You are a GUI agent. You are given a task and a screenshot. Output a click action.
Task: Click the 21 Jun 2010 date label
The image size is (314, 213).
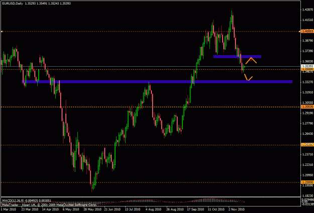(x=113, y=209)
